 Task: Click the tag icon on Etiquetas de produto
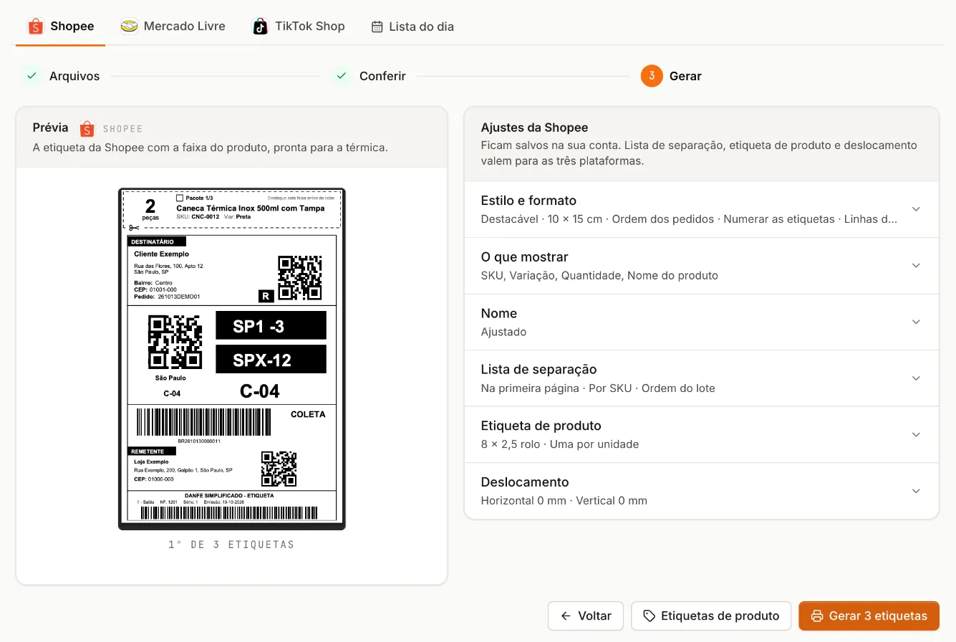tap(650, 616)
